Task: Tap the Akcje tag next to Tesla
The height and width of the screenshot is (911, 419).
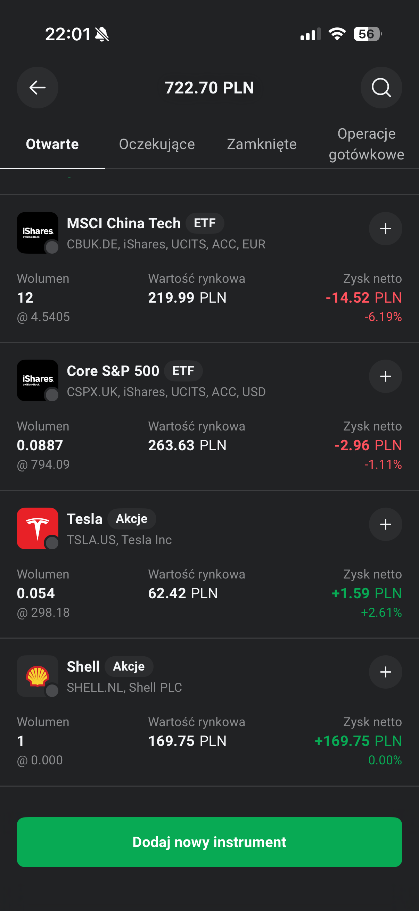Action: tap(132, 518)
